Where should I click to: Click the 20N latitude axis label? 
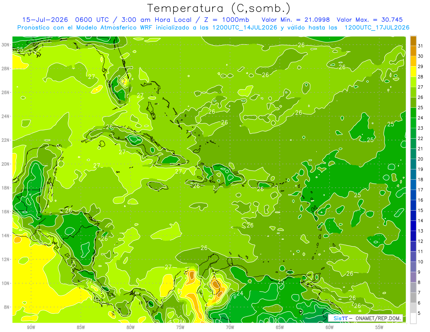click(6, 164)
